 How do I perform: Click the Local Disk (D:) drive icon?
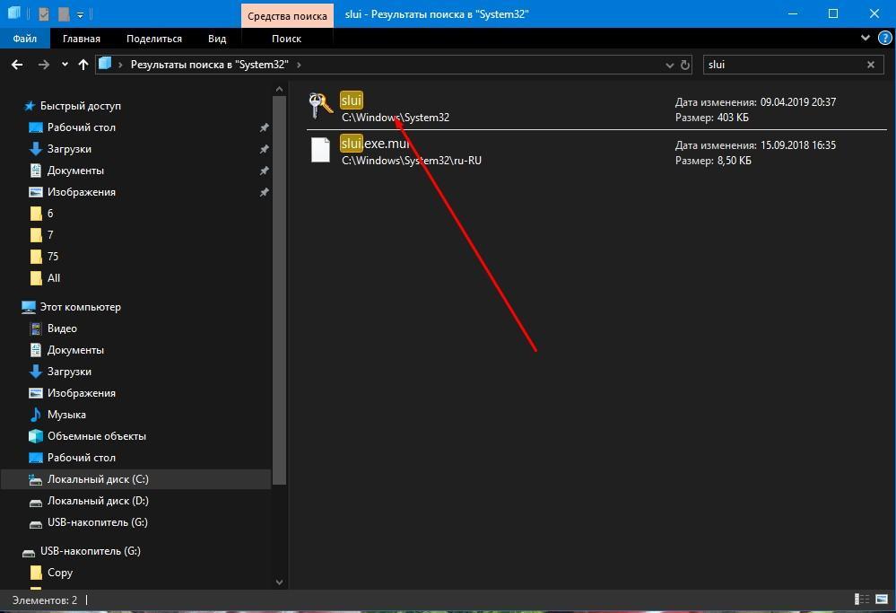(x=36, y=502)
